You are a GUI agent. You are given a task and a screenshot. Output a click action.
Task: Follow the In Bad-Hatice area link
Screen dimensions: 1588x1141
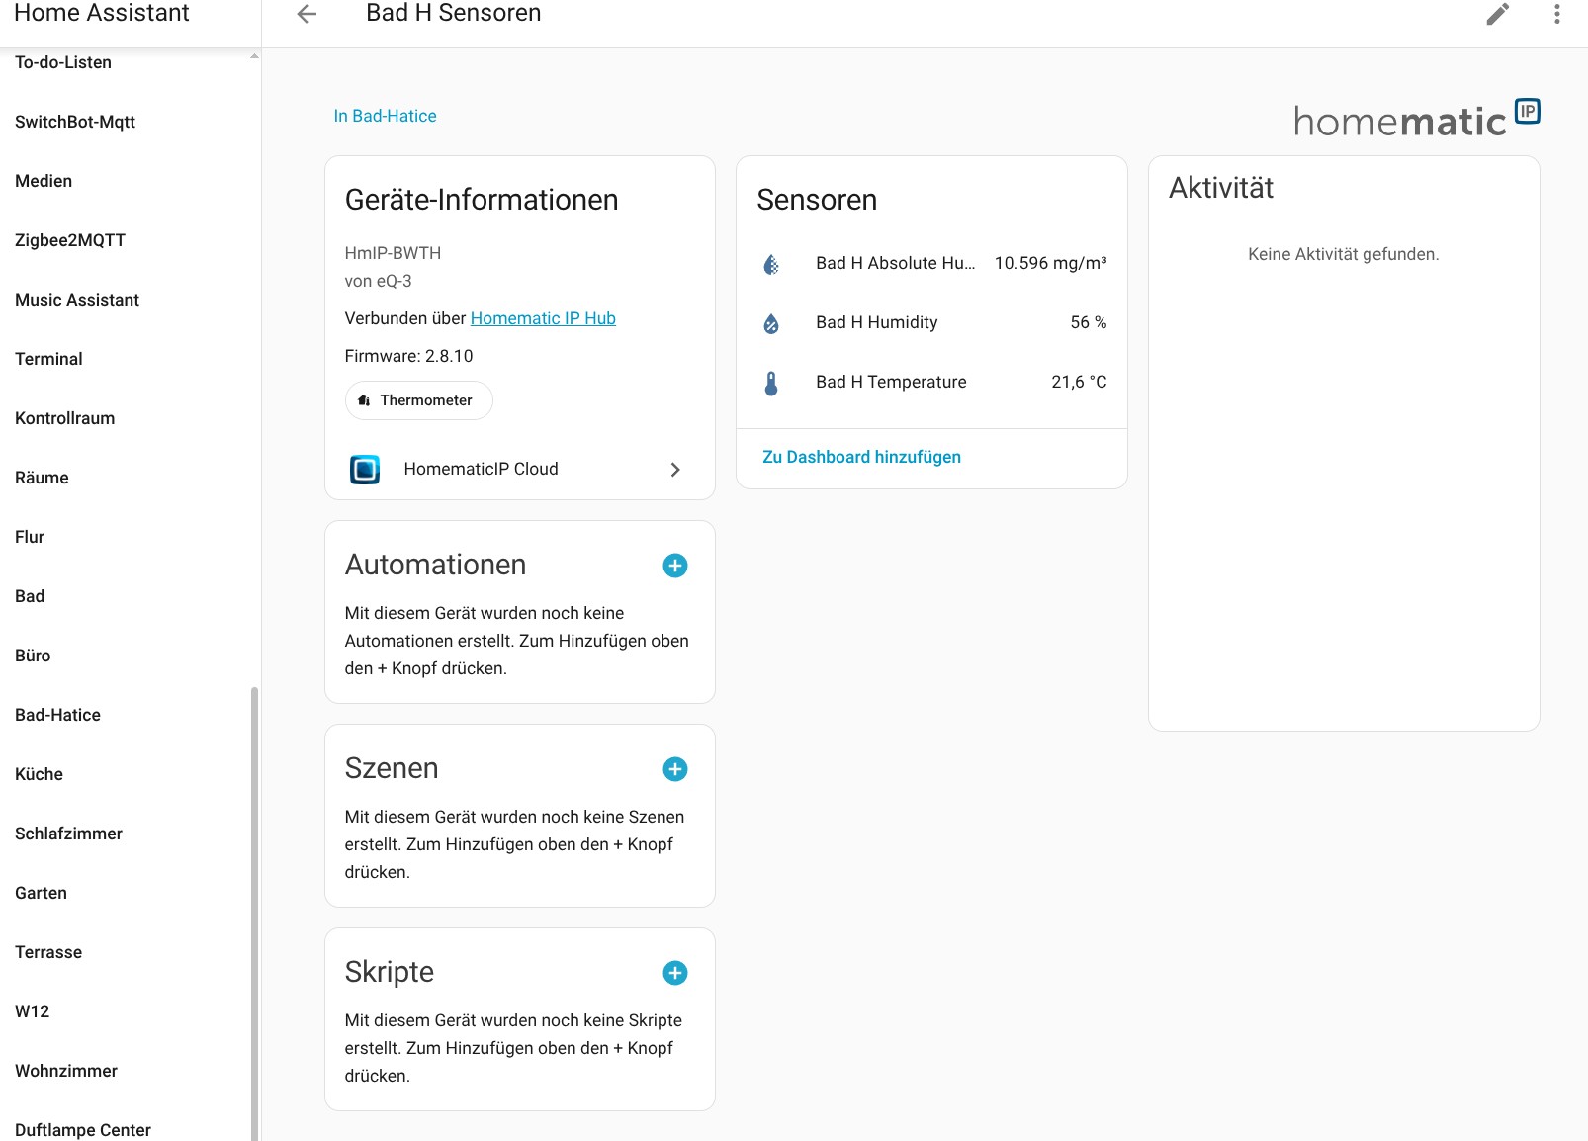pyautogui.click(x=385, y=116)
